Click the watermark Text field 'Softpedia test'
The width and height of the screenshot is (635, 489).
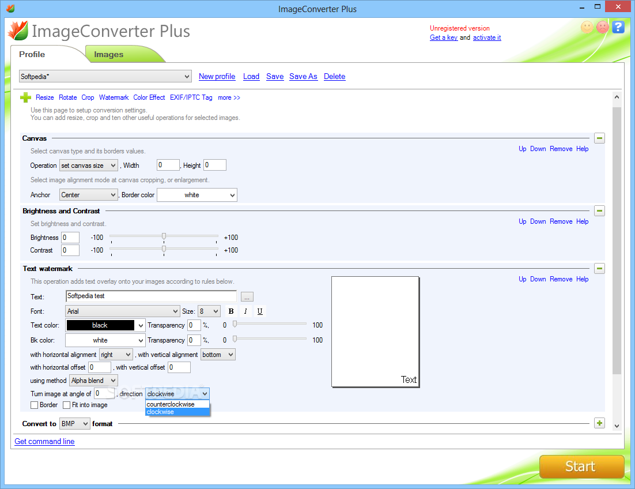151,296
